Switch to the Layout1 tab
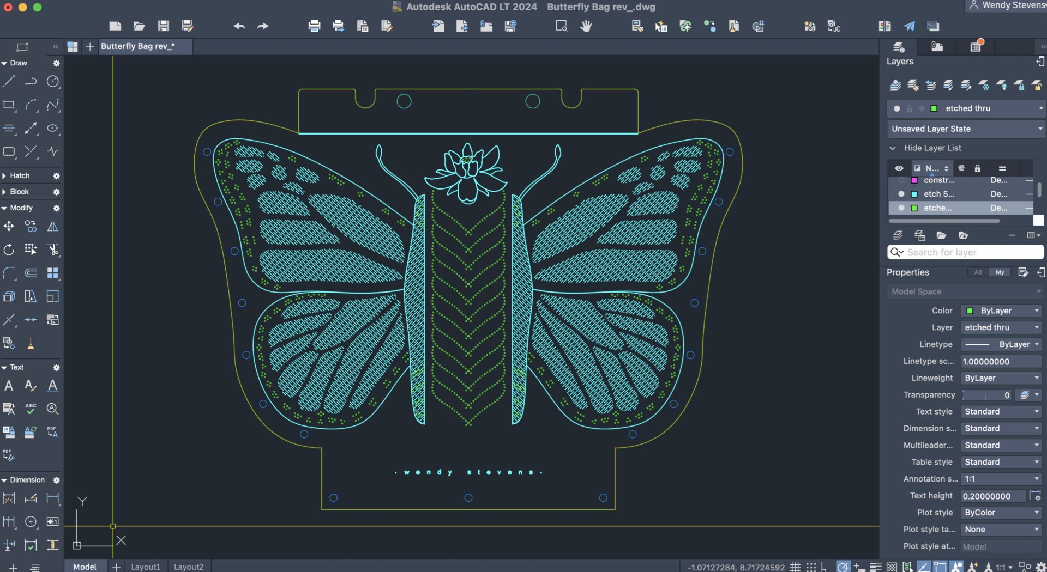Viewport: 1047px width, 572px height. click(146, 567)
